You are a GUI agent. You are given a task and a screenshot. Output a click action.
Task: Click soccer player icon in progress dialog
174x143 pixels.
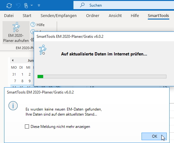(x=43, y=50)
